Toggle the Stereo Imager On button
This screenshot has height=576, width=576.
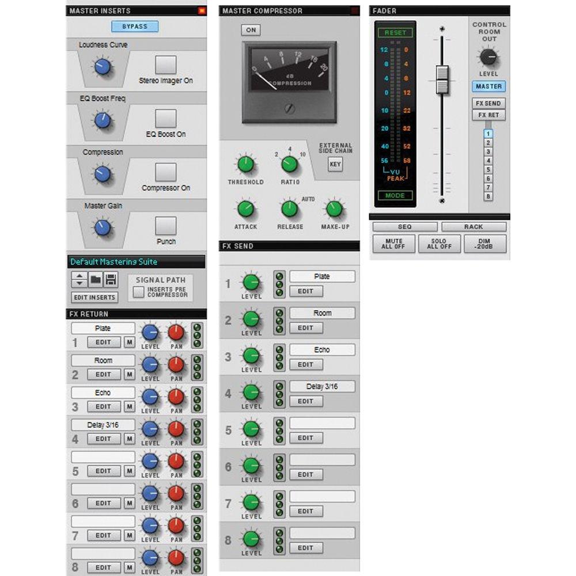tap(166, 65)
